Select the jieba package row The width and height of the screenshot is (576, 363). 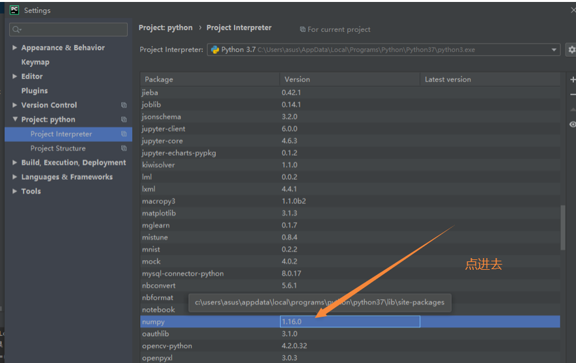(x=350, y=93)
